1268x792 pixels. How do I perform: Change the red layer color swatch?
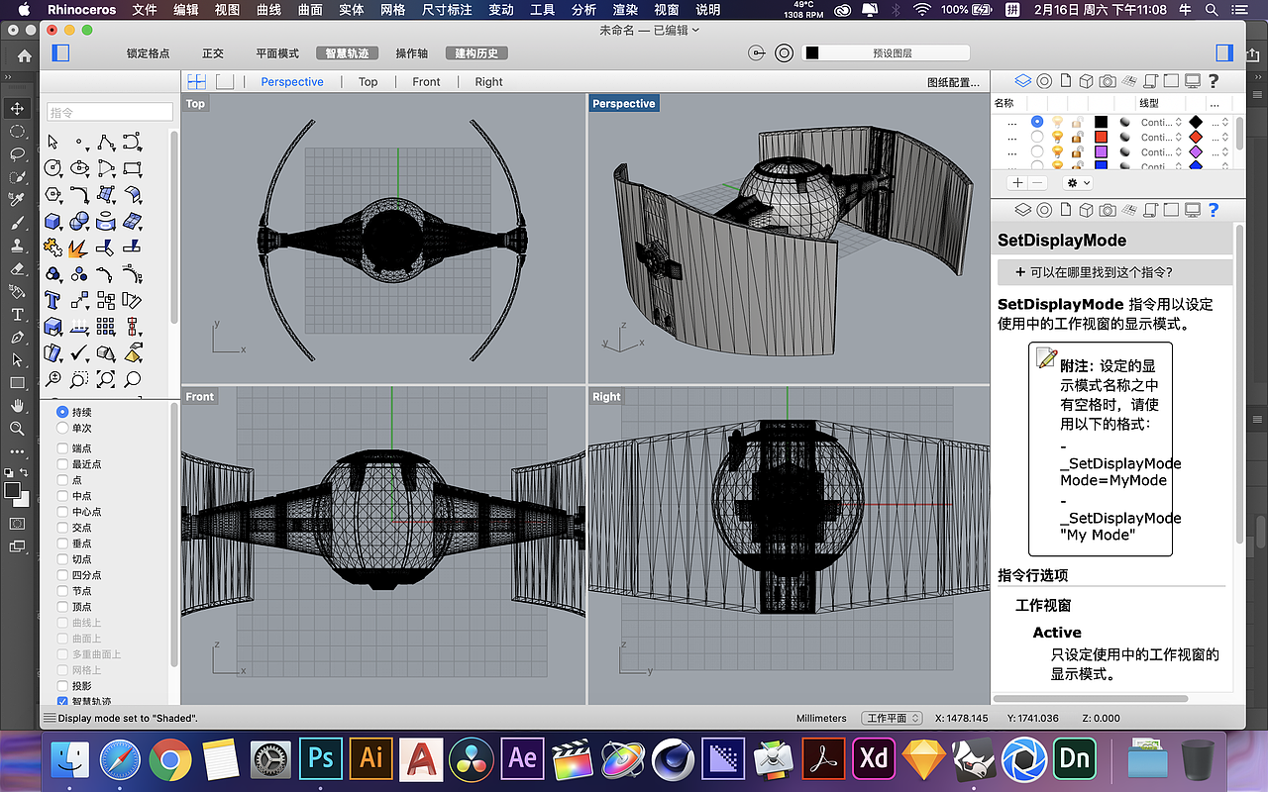(1101, 137)
